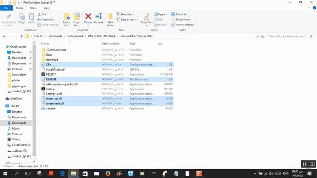The image size is (317, 178).
Task: Open the New item dropdown
Action: pyautogui.click(x=125, y=14)
